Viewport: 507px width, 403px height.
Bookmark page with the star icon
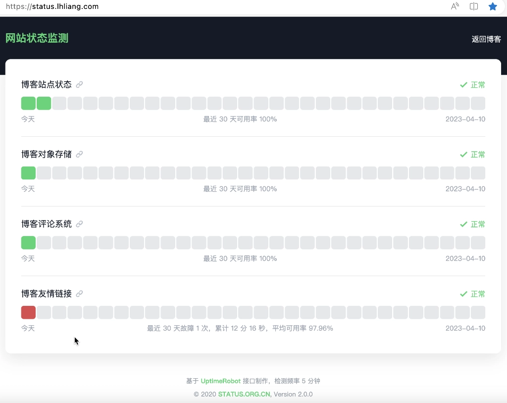click(x=492, y=6)
